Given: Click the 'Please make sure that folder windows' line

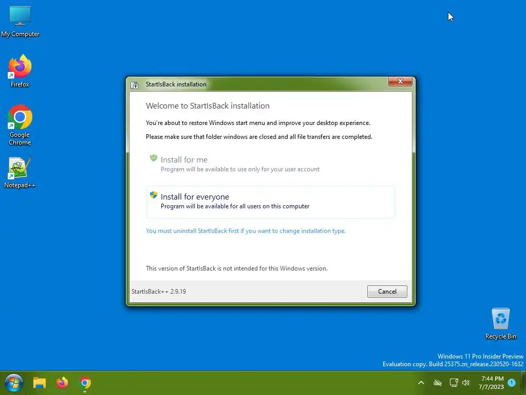Looking at the screenshot, I should tap(259, 137).
